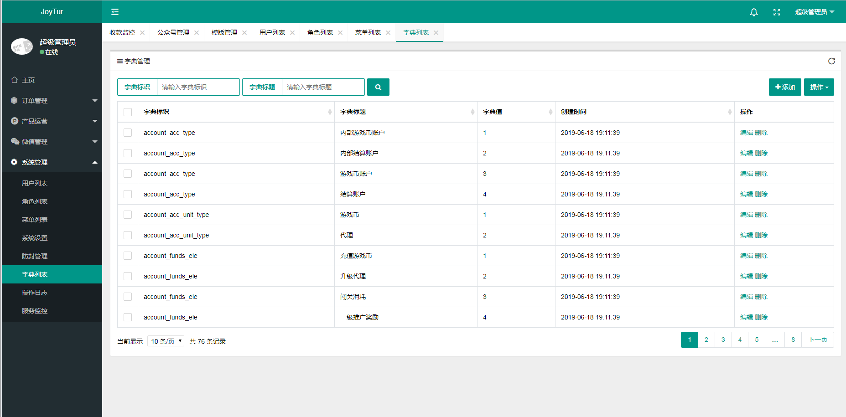Image resolution: width=846 pixels, height=417 pixels.
Task: Sort by 字典值 column arrows
Action: 550,112
